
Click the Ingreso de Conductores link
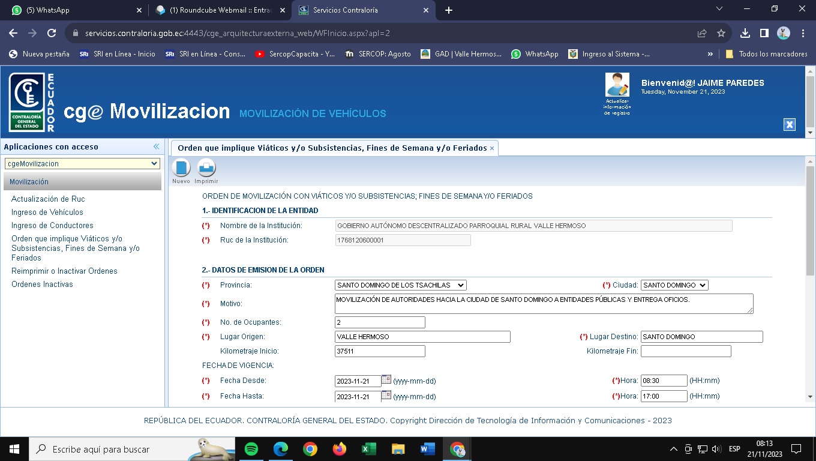tap(52, 225)
